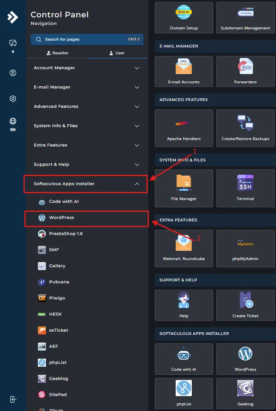Open Code with AI tile in the Softaculous section
276x411 pixels.
point(184,359)
